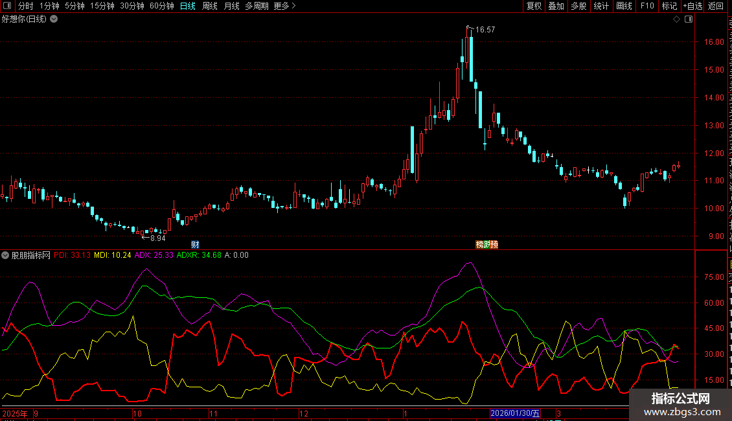Switch to 分时 intraday view
The height and width of the screenshot is (421, 732).
(25, 6)
